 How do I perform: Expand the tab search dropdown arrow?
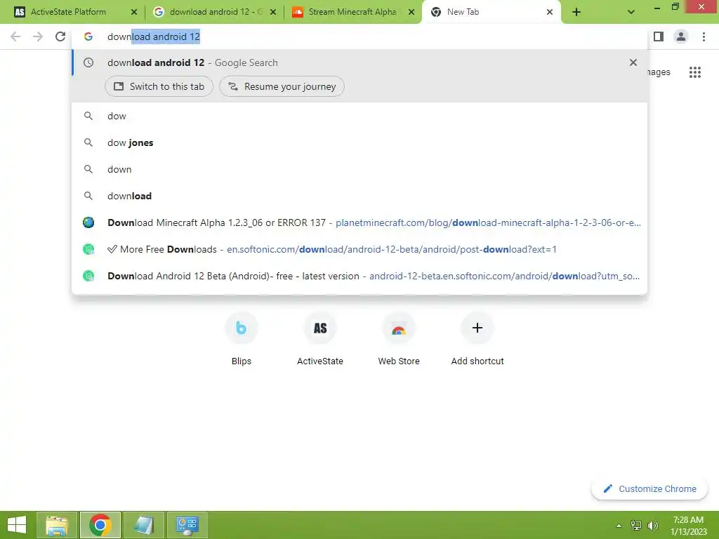[631, 13]
